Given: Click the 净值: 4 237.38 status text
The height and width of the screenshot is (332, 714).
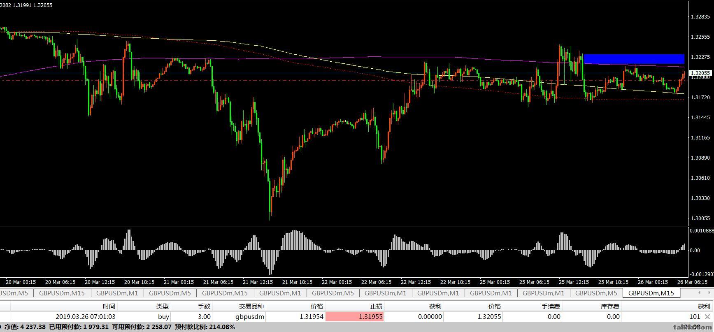Looking at the screenshot, I should coord(25,327).
